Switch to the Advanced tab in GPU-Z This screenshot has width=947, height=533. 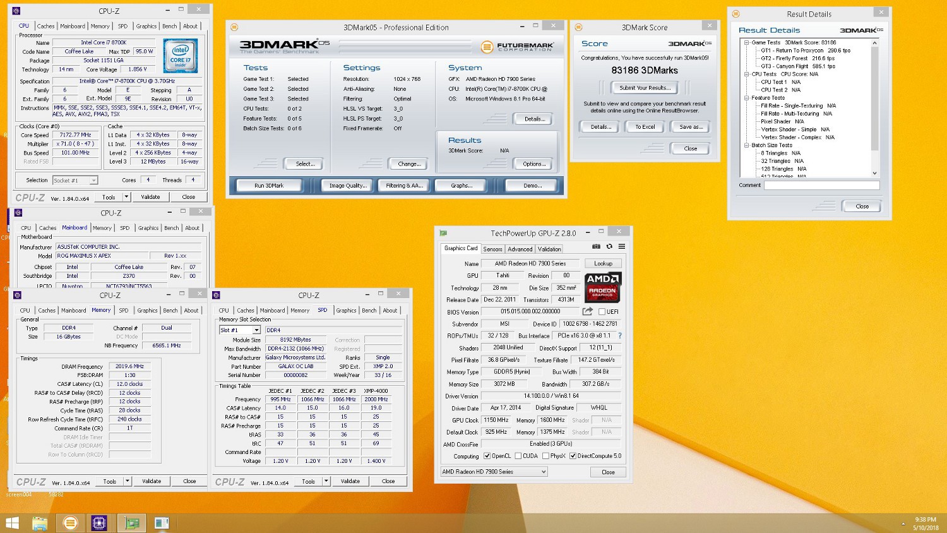pyautogui.click(x=520, y=249)
